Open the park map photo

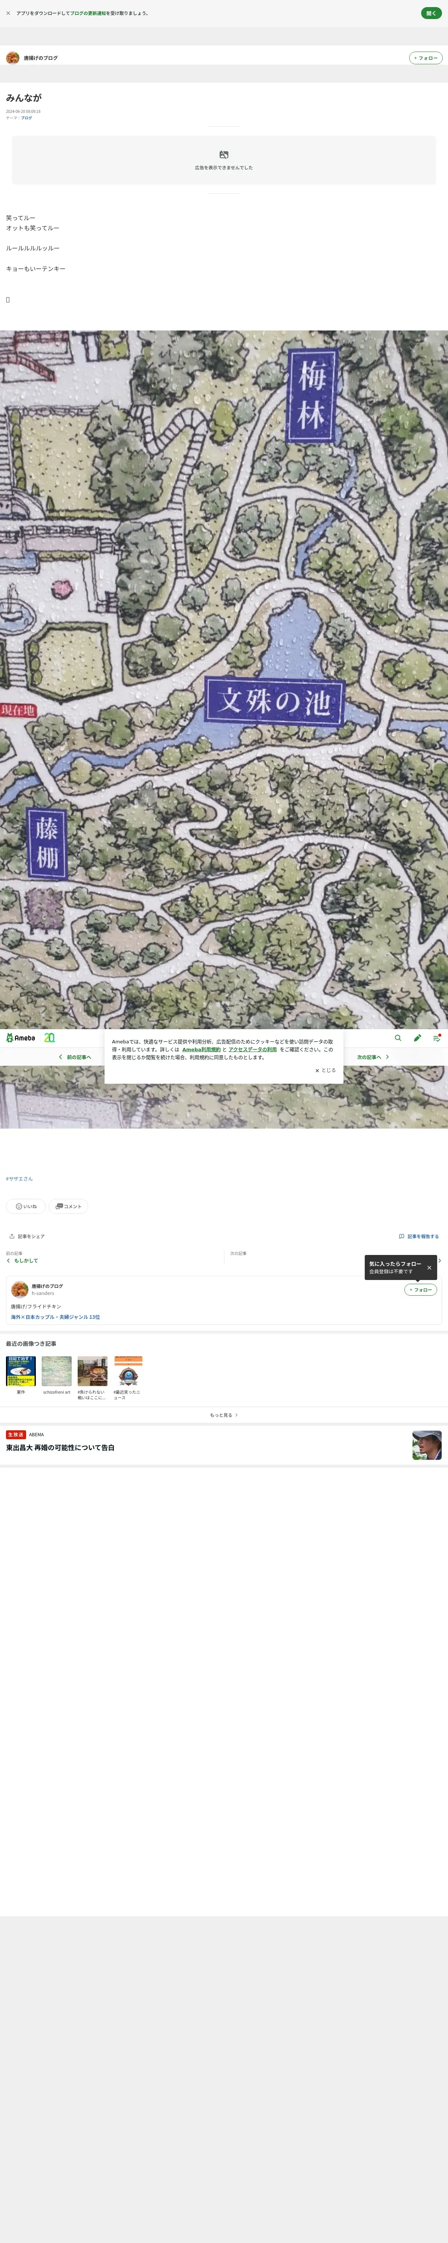point(224,679)
